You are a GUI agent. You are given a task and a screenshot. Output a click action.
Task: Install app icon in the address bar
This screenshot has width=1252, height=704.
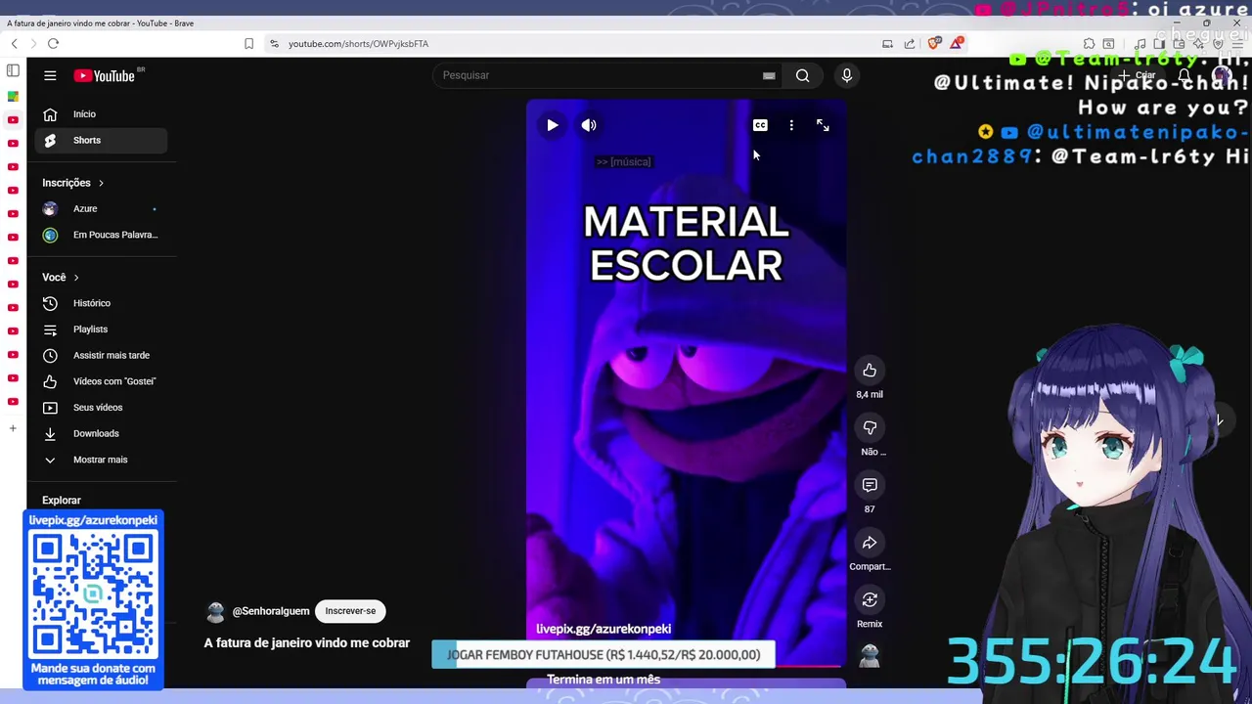coord(887,43)
